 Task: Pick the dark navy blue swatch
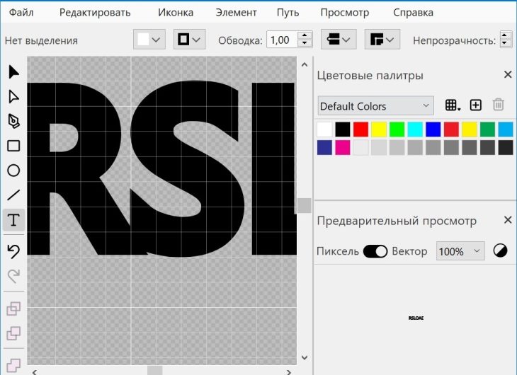(324, 147)
